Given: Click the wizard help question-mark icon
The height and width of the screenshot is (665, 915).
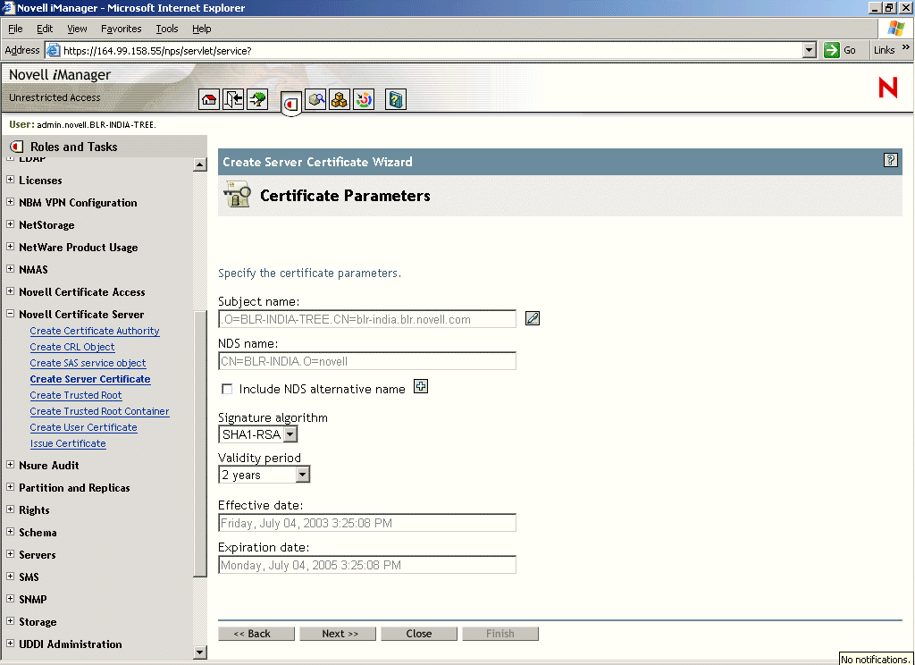Looking at the screenshot, I should tap(891, 160).
